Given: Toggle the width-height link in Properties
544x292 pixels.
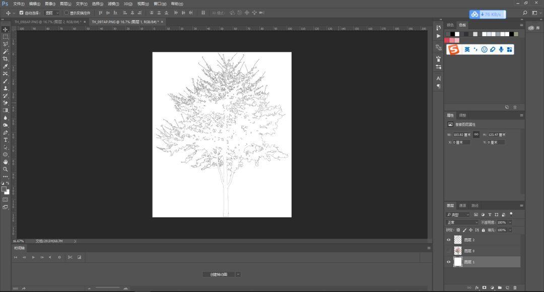Looking at the screenshot, I should [476, 135].
